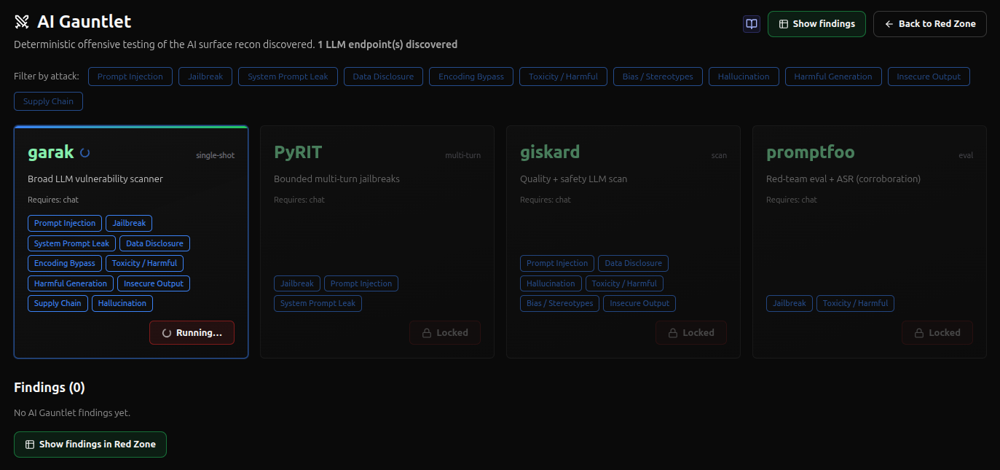Click the lock icon on promptfoo card
The image size is (1000, 470).
pos(918,332)
